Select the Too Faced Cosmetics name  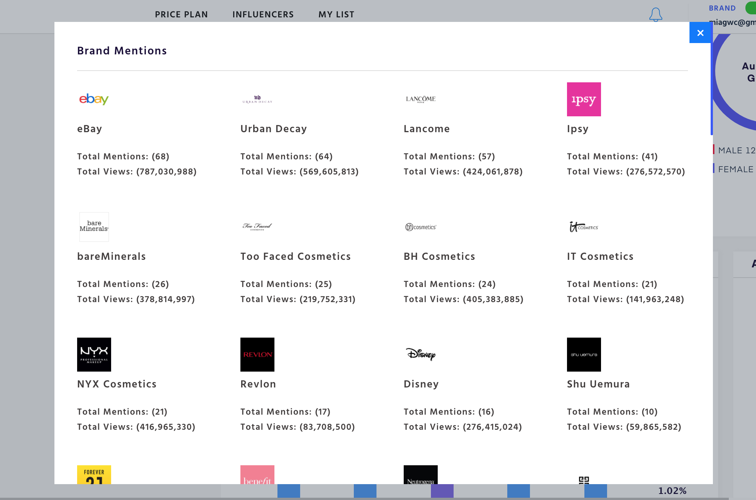point(295,256)
